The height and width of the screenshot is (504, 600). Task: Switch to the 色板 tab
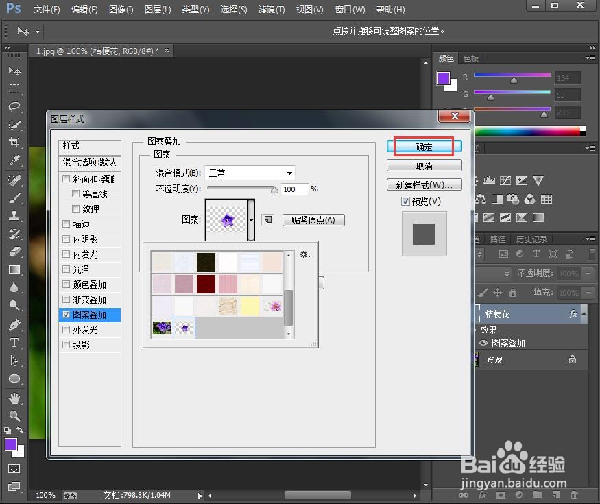click(470, 58)
